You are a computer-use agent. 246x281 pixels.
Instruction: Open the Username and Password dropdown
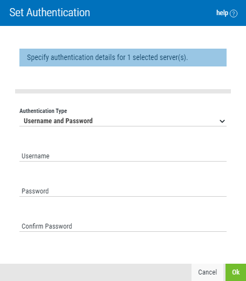tap(123, 121)
